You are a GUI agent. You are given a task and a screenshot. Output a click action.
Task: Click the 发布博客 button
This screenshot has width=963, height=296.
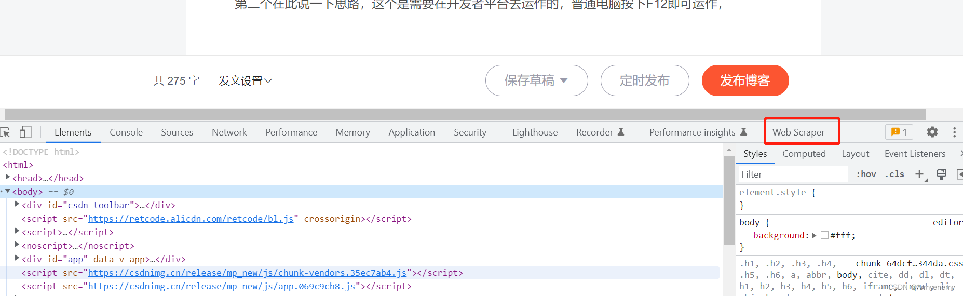click(x=745, y=80)
